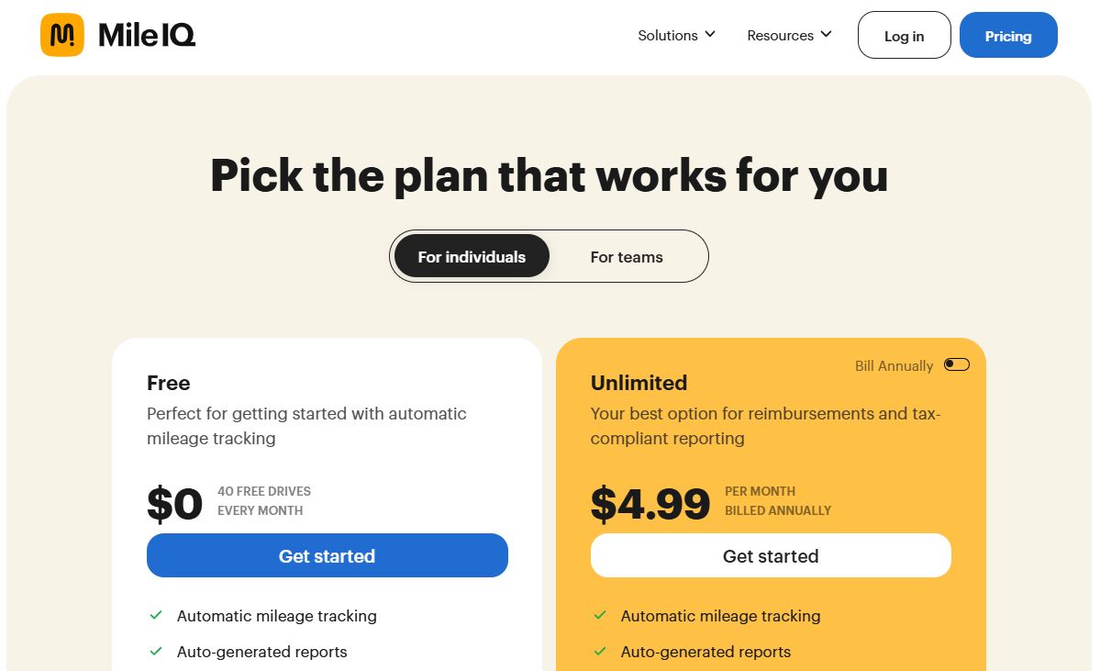Expand Solutions navigation options
The height and width of the screenshot is (671, 1100).
668,35
